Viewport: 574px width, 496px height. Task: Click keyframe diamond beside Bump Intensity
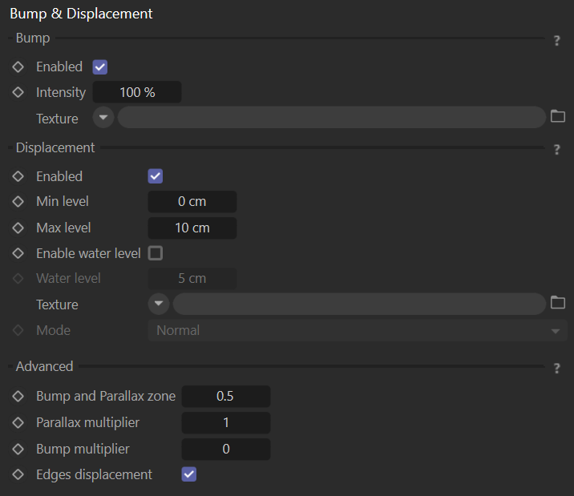[18, 92]
